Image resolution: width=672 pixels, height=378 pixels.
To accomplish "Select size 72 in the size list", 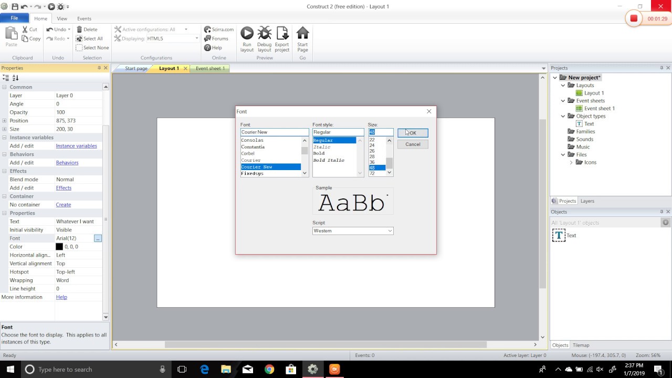I will (x=372, y=173).
